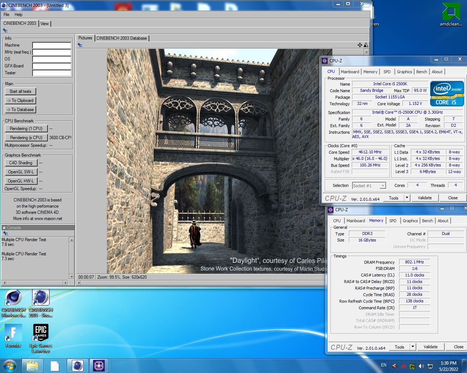Click the blank document taskbar icon
This screenshot has height=373, width=467.
[x=55, y=366]
